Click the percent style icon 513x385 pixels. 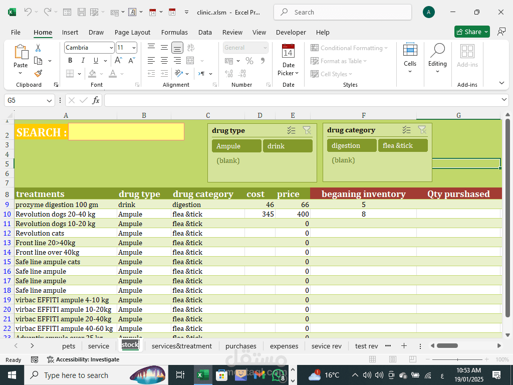tap(249, 61)
